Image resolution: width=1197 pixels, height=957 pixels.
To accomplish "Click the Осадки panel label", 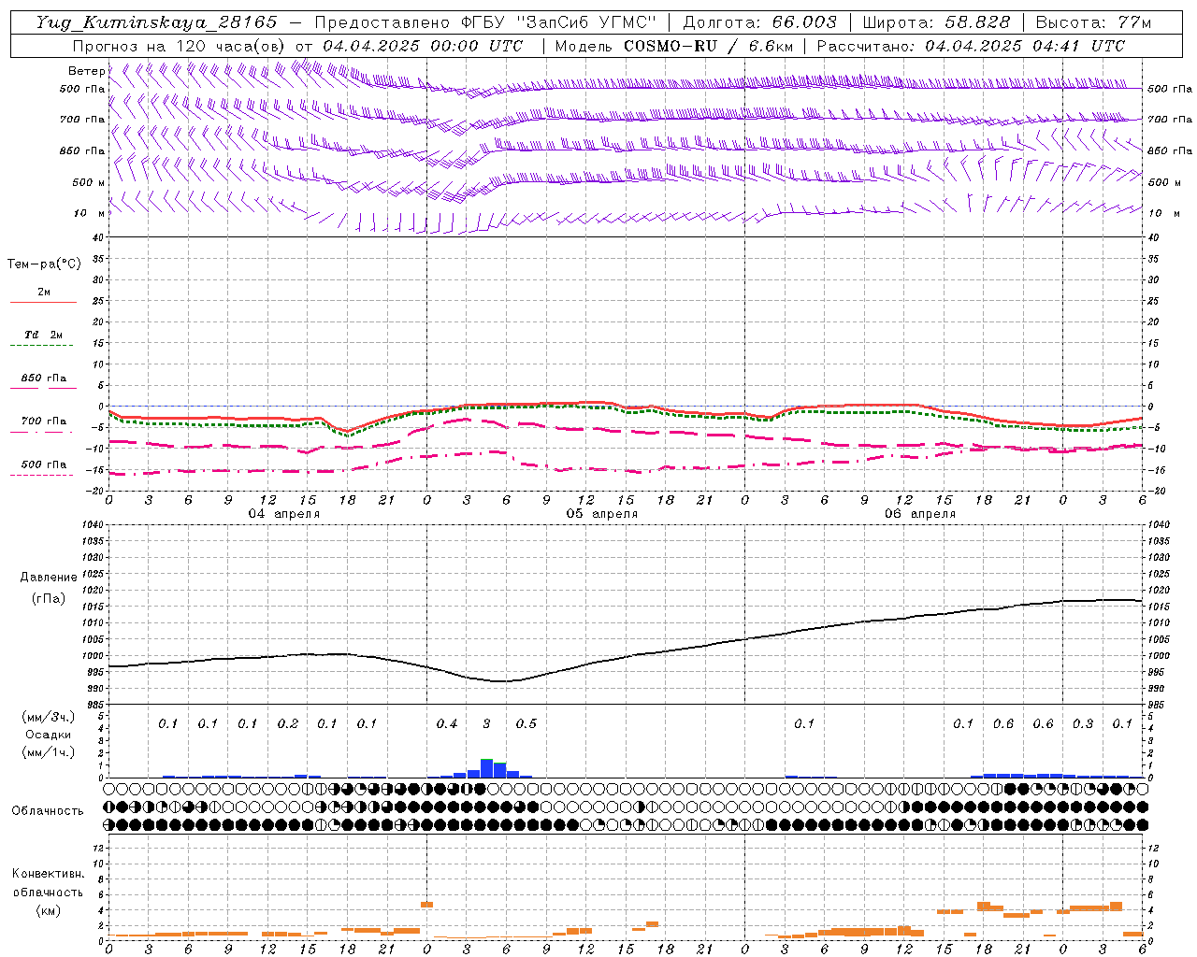I will tap(49, 735).
